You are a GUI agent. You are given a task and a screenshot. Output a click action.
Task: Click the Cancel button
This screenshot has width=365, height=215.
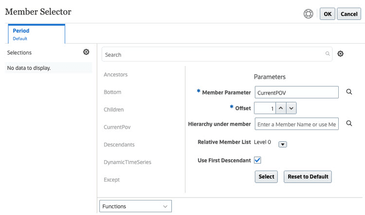click(349, 14)
